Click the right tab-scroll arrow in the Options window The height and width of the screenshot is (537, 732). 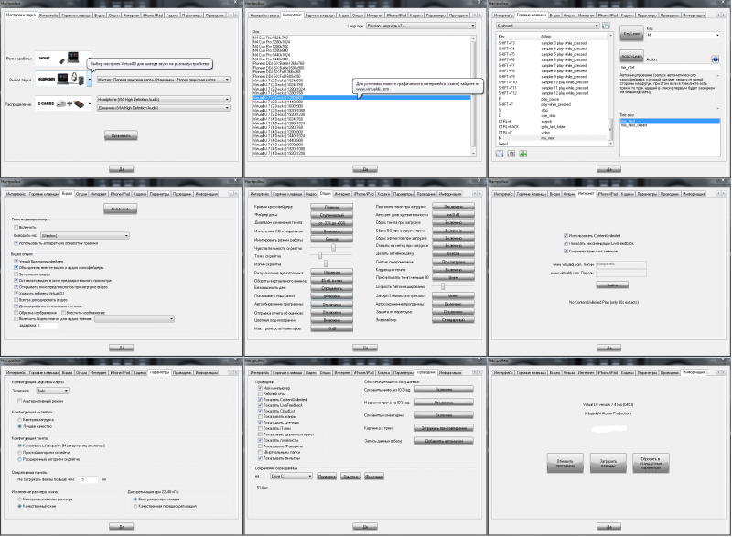pyautogui.click(x=479, y=194)
